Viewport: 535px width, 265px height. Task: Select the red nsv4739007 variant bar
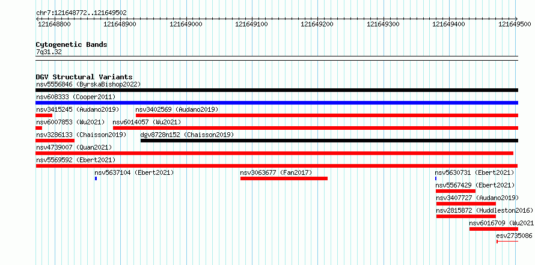(x=274, y=153)
